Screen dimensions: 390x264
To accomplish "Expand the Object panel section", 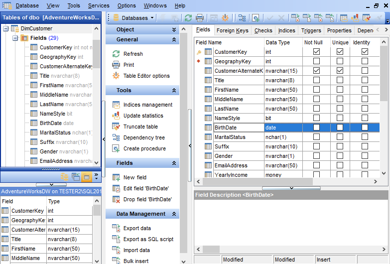I will point(174,29).
